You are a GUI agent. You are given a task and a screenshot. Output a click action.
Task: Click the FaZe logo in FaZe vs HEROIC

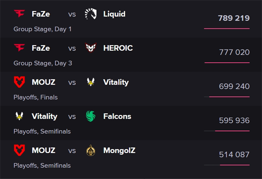click(19, 48)
